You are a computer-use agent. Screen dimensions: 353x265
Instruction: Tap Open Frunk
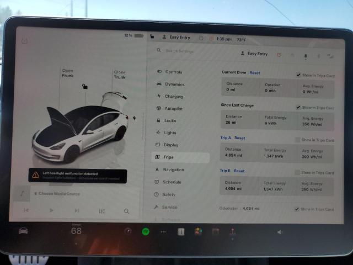click(68, 73)
